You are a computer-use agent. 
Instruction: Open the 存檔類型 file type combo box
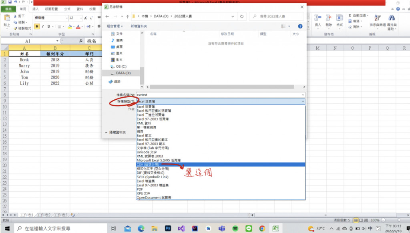point(221,101)
